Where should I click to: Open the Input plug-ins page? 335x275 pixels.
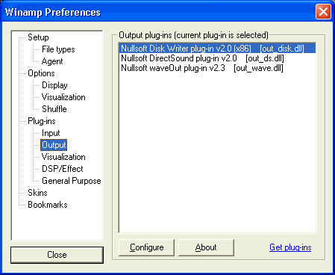coord(51,133)
